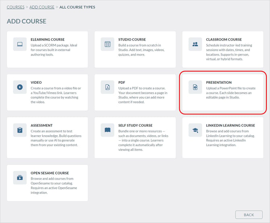Viewport: 270px width, 223px height.
Task: Click the Presentation file icon
Action: click(x=195, y=87)
